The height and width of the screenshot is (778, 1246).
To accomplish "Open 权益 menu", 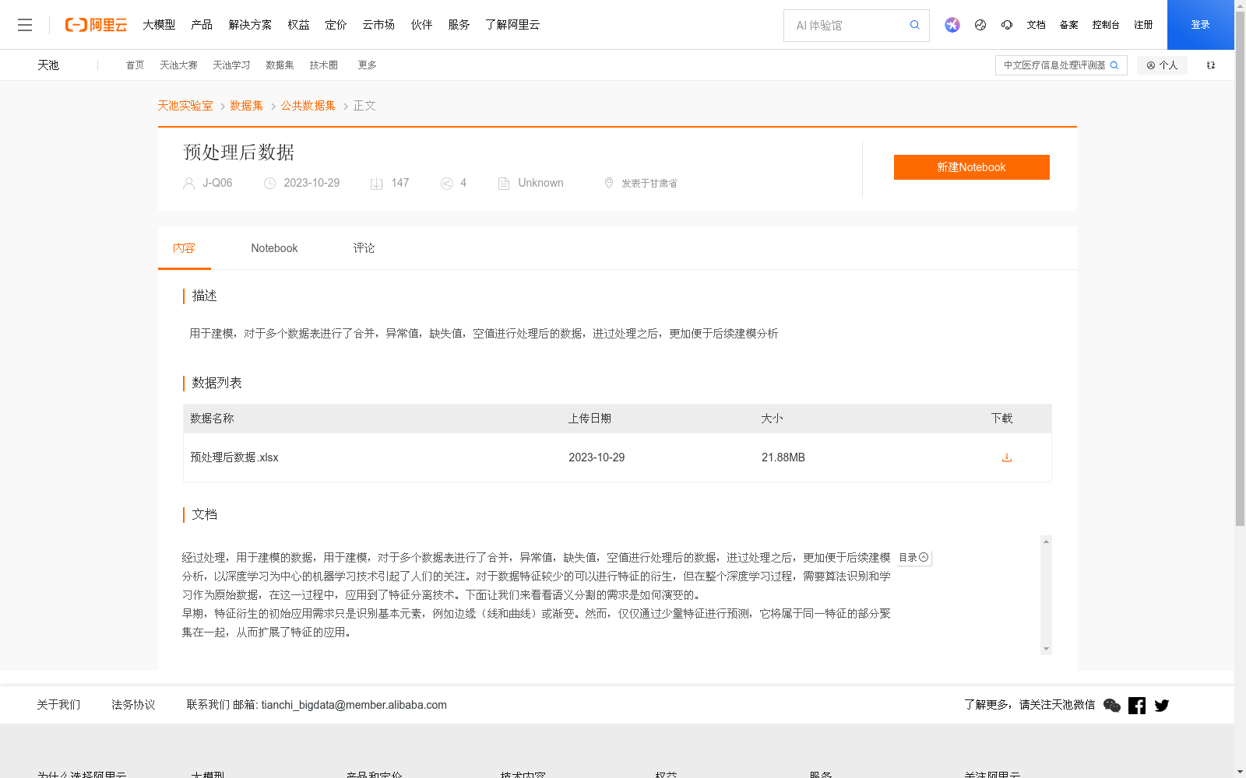I will tap(298, 25).
